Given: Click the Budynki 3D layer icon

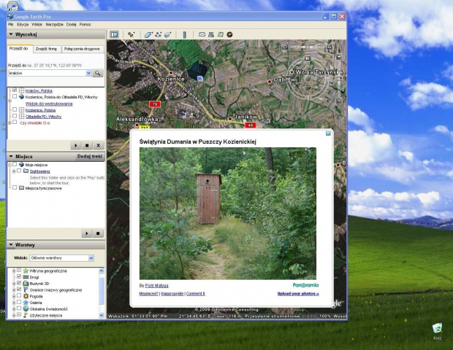Looking at the screenshot, I should [x=26, y=284].
